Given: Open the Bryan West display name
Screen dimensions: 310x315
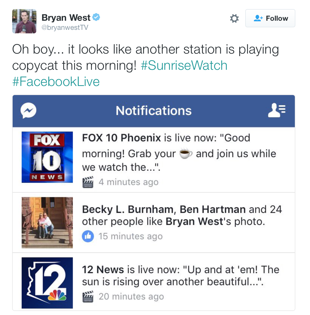Looking at the screenshot, I should click(66, 17).
